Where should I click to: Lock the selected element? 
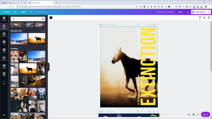(x=204, y=18)
